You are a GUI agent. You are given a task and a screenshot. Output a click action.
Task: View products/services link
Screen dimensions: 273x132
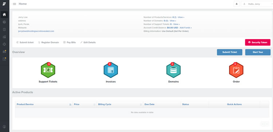click(181, 17)
